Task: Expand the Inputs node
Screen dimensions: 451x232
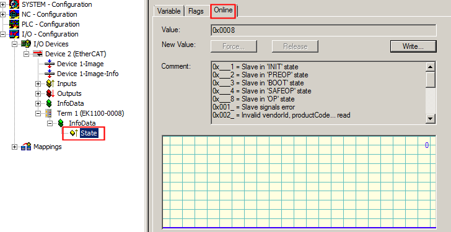Action: [38, 84]
